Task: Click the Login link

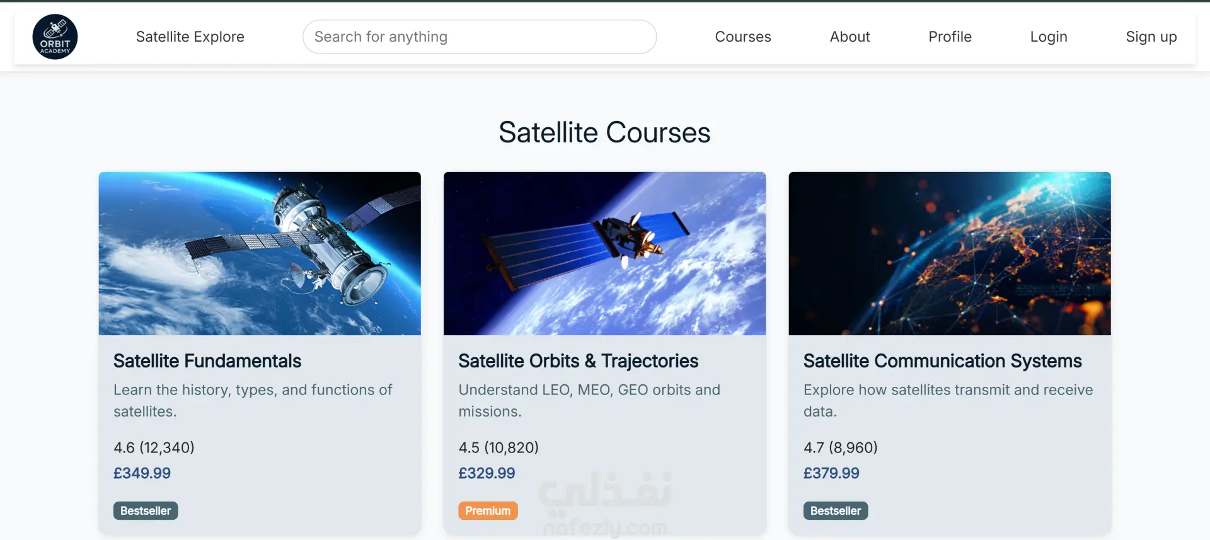Action: (x=1048, y=37)
